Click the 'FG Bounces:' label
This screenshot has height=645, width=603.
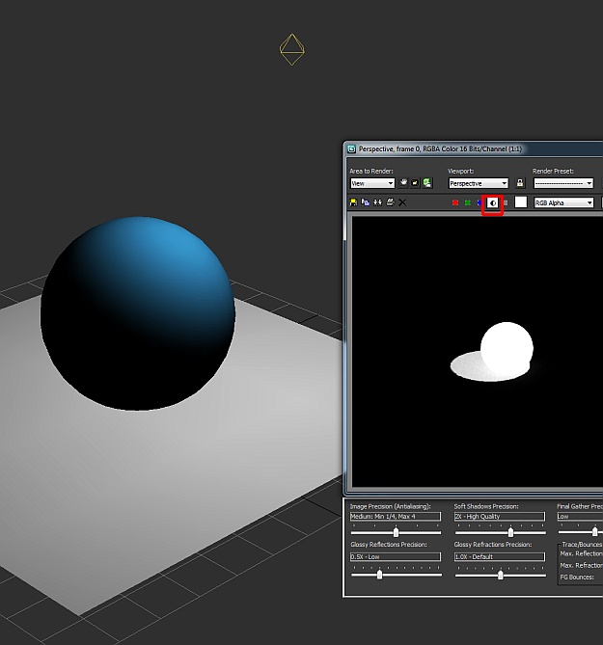577,578
